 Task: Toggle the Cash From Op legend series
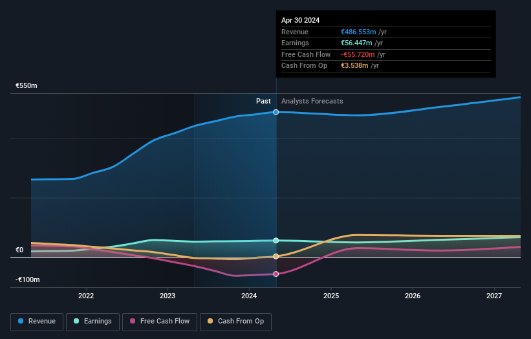[x=235, y=322]
